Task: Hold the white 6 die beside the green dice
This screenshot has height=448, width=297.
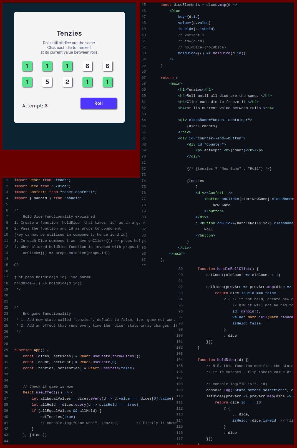Action: [x=87, y=66]
